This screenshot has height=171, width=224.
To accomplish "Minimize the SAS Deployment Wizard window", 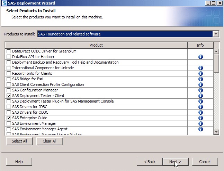I will [x=208, y=3].
